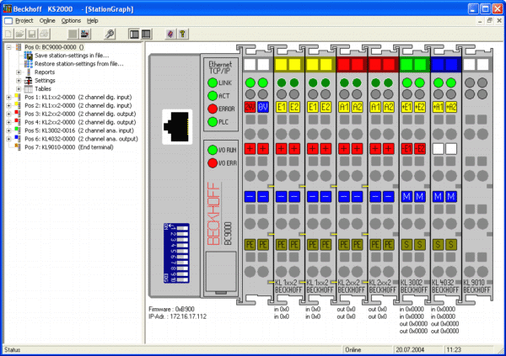Viewport: 506px width, 356px height.
Task: Collapse the Pos 0 BC9000 tree node
Action: tap(8, 47)
